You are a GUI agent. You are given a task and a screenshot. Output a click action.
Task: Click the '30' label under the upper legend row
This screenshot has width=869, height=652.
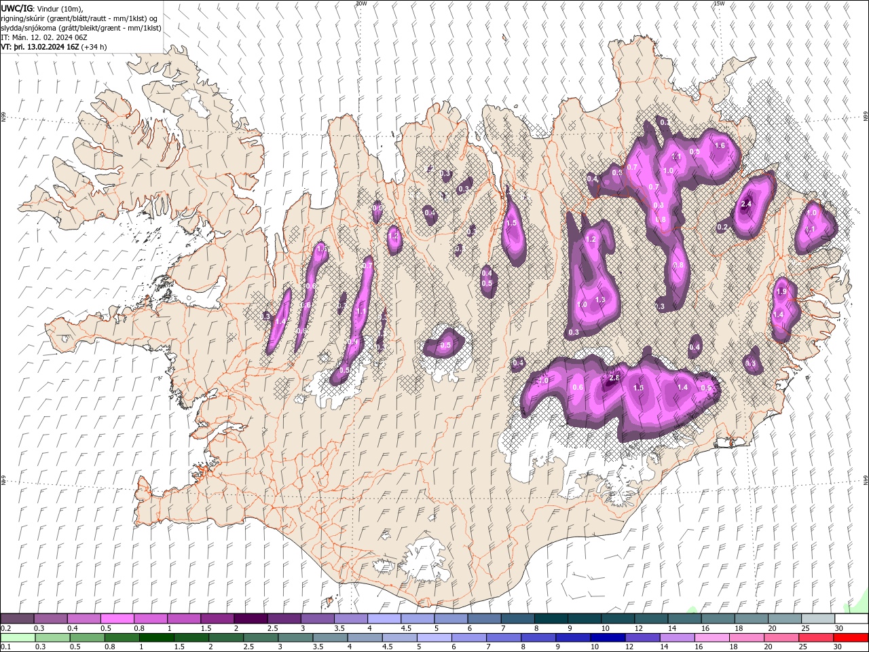pos(840,628)
